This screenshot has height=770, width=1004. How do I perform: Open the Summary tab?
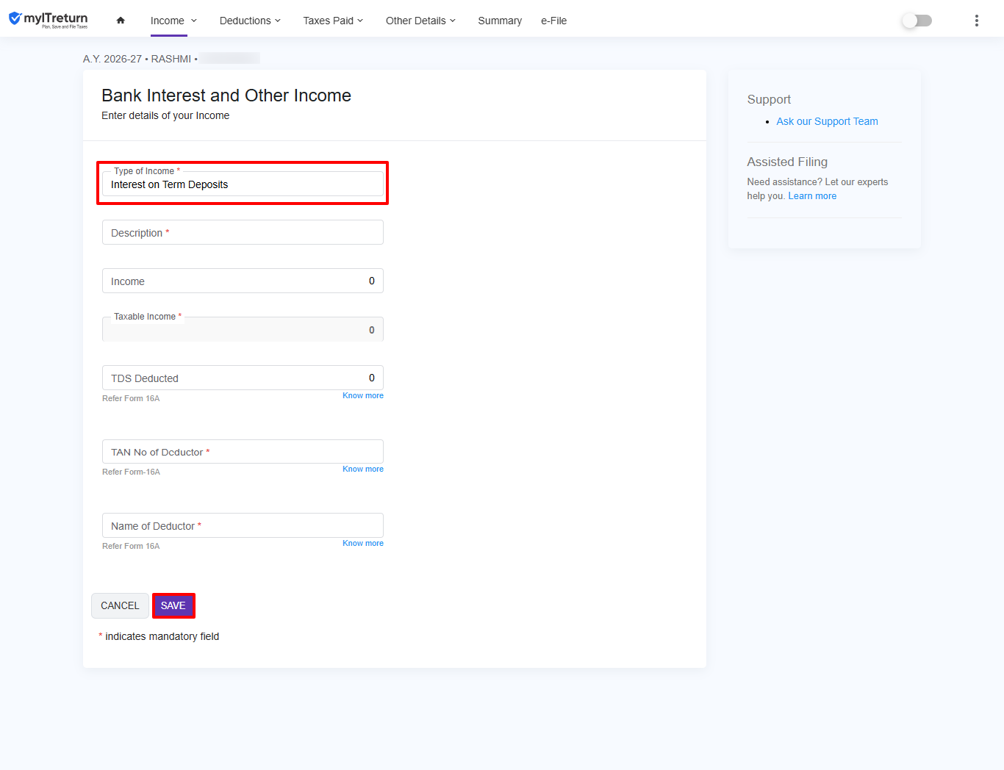(500, 21)
